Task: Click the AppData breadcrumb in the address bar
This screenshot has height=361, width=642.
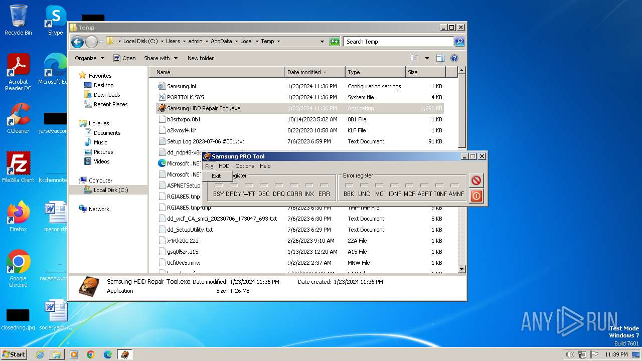Action: pos(221,42)
